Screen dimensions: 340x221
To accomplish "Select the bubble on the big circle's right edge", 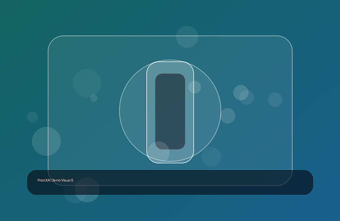I will click(228, 116).
